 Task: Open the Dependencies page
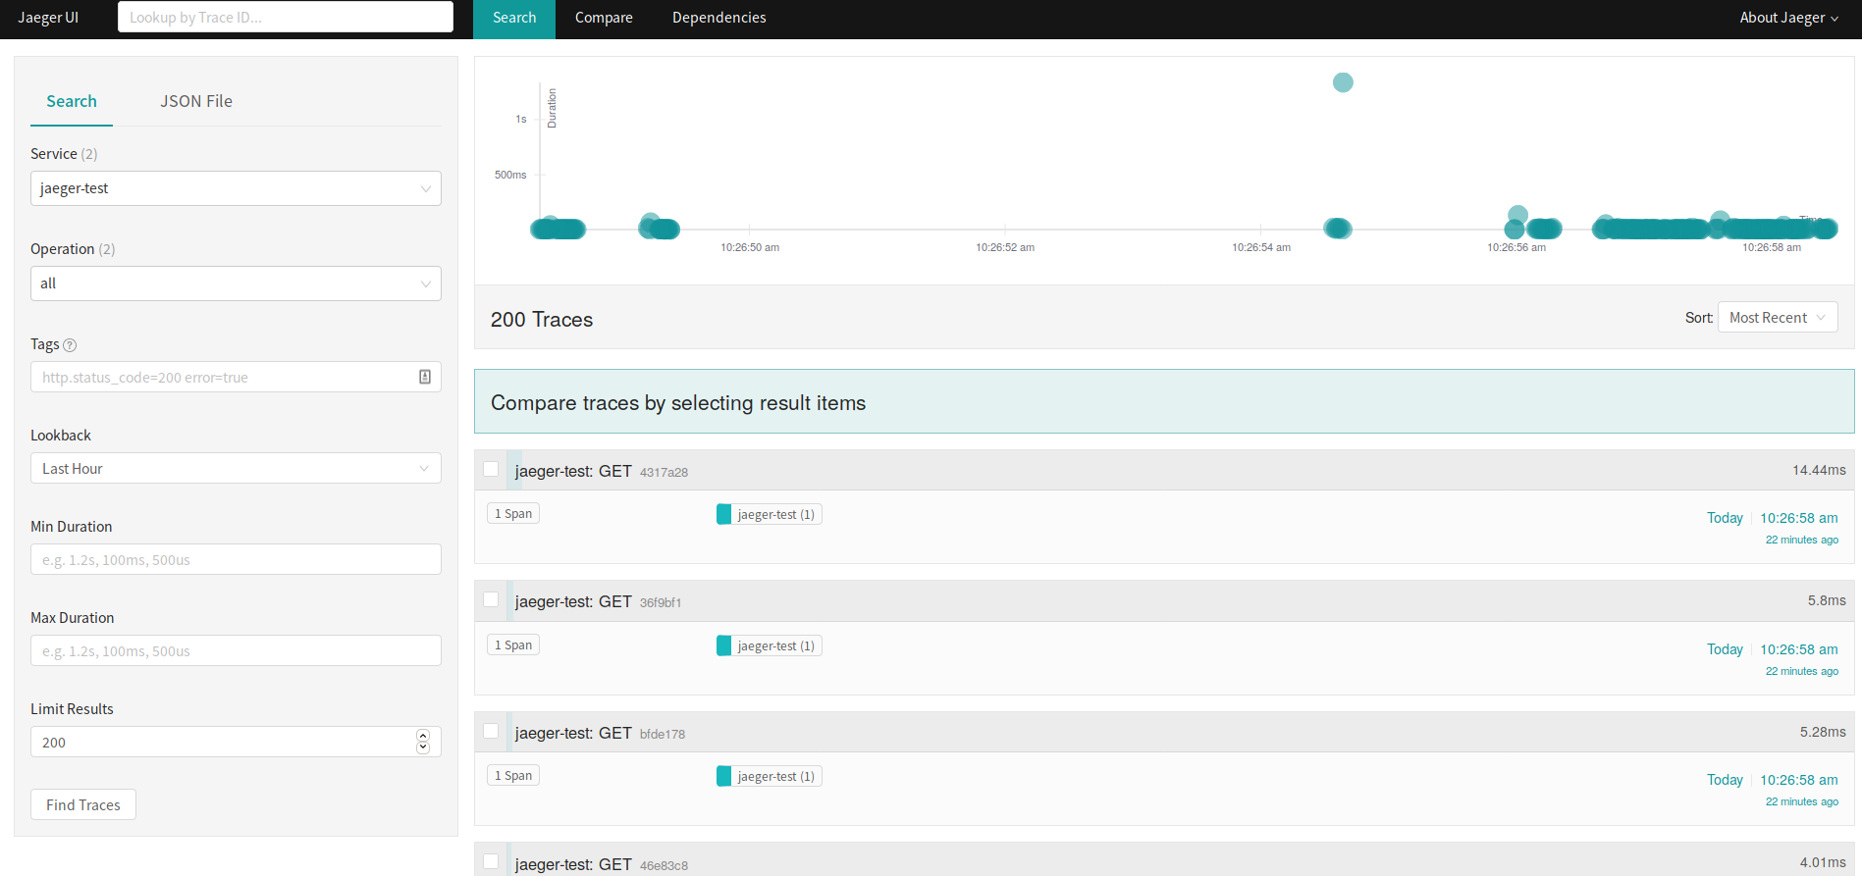point(718,18)
